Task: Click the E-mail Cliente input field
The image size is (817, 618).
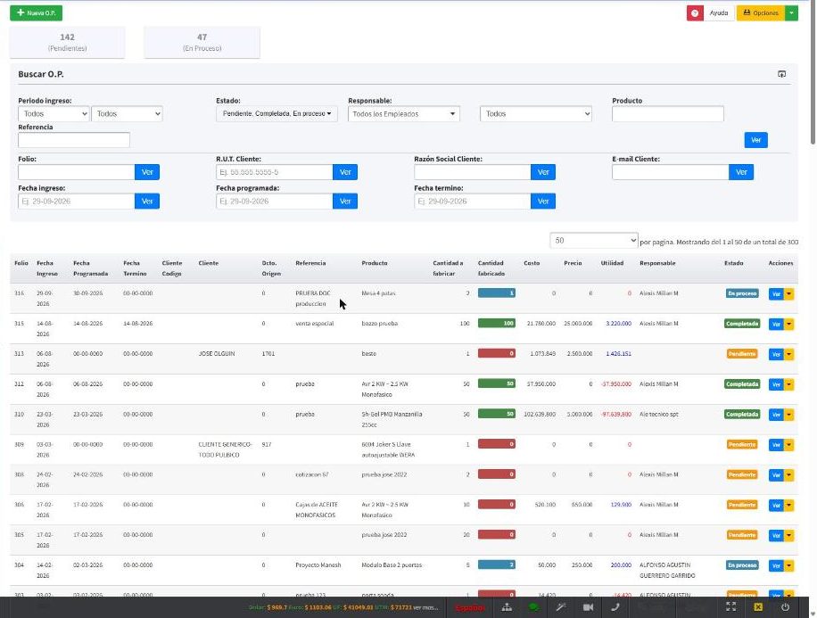Action: tap(671, 172)
